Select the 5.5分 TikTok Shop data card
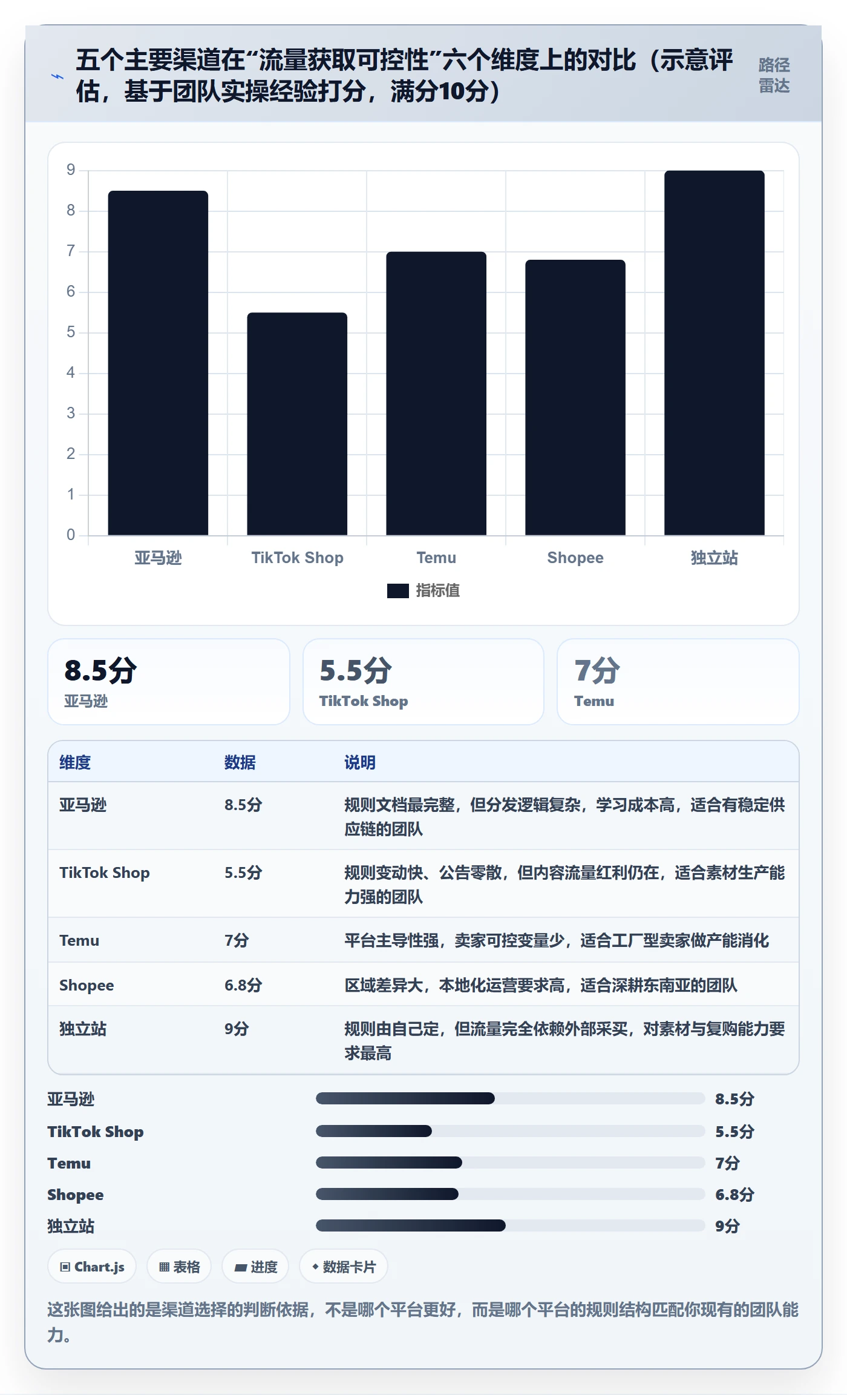 (423, 682)
